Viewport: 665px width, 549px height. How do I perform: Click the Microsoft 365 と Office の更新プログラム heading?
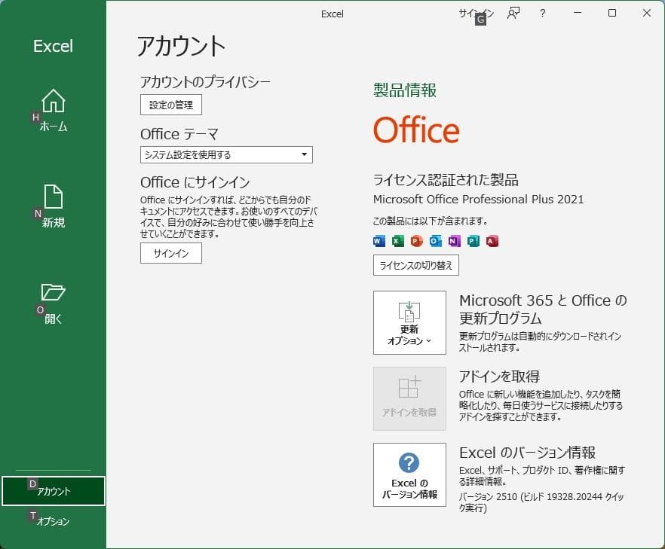543,309
